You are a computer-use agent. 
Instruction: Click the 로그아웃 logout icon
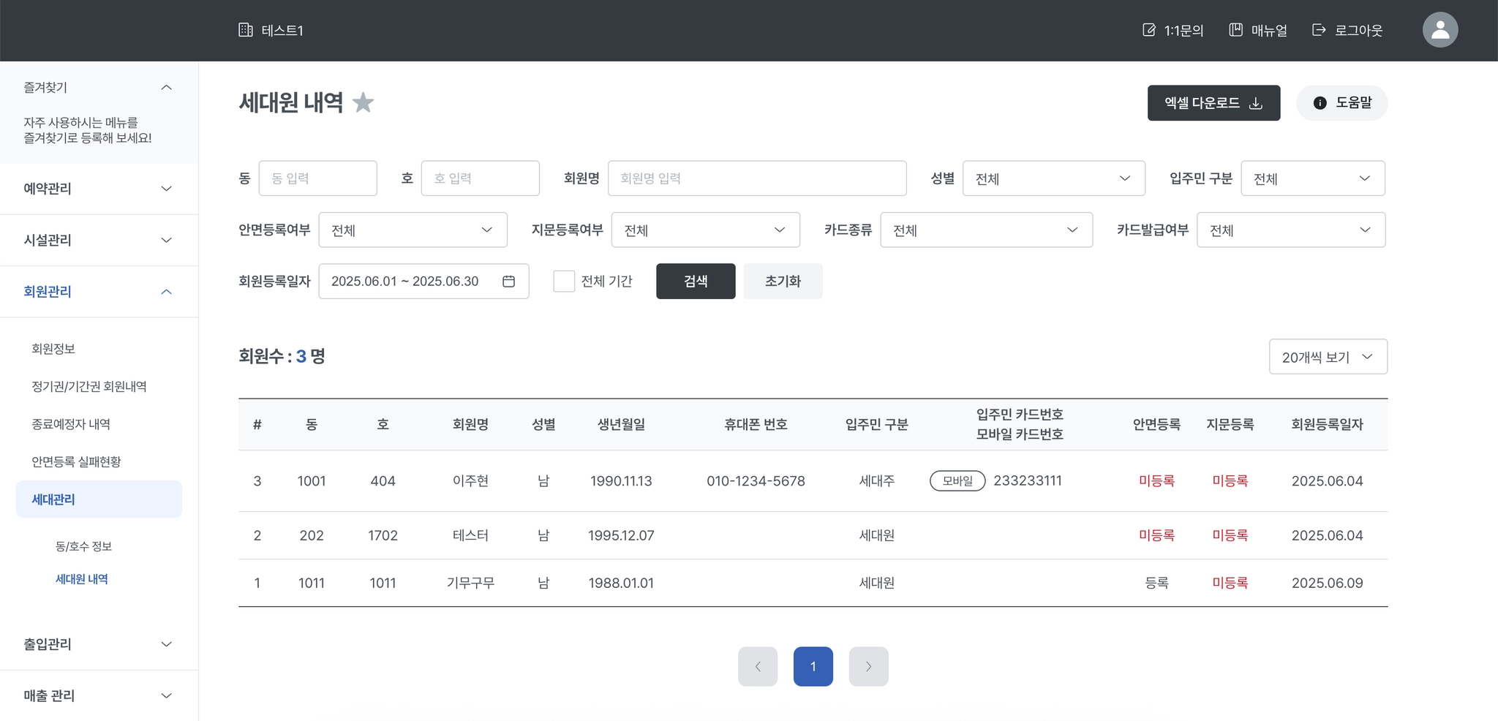click(x=1319, y=30)
